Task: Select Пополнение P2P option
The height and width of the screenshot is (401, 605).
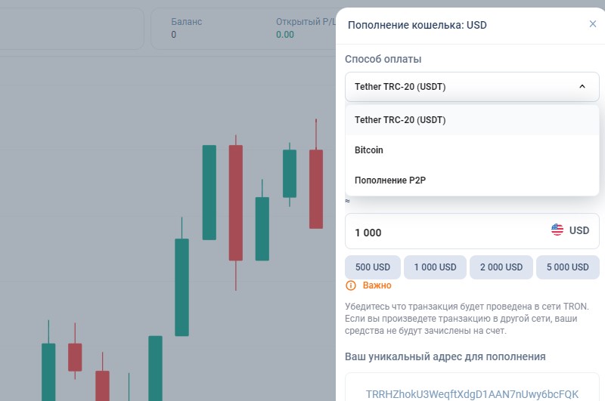Action: (x=391, y=180)
